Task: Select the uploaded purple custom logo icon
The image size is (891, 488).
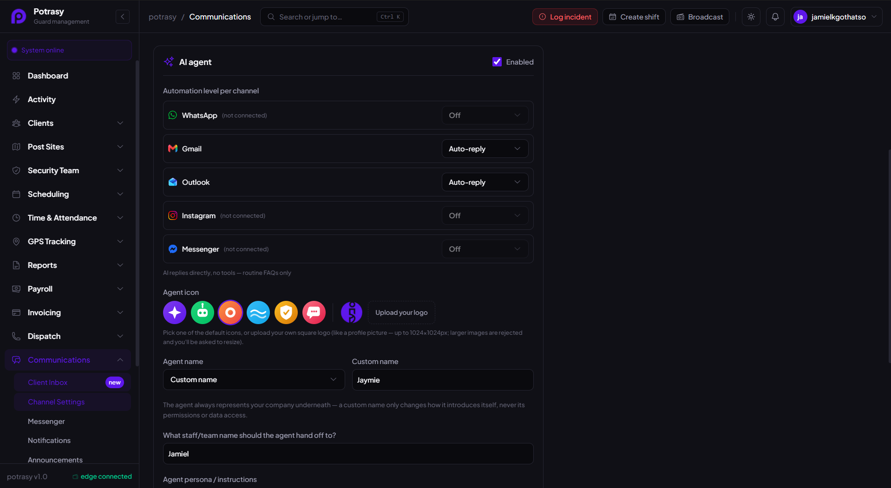Action: tap(352, 312)
